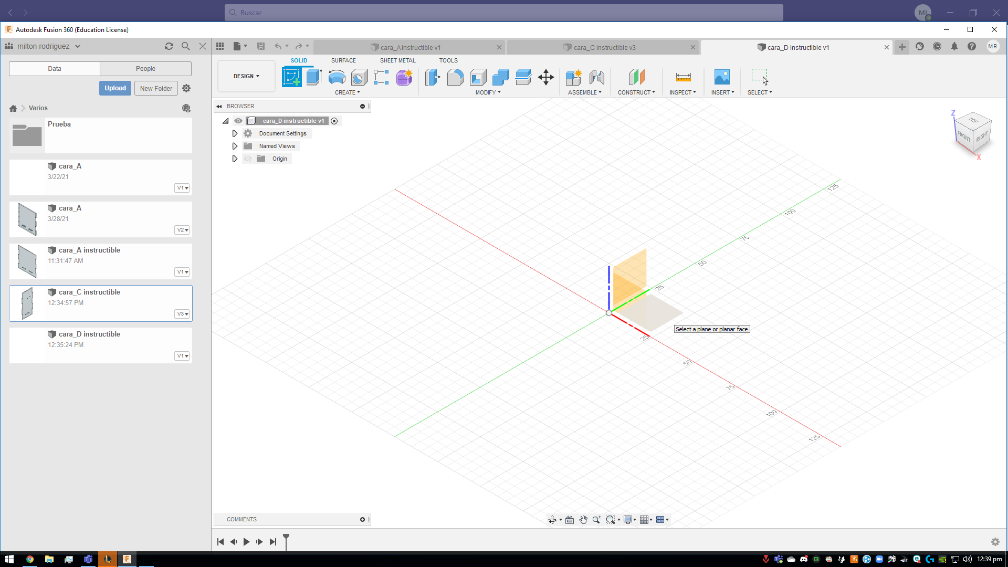Select the Combine tool
The height and width of the screenshot is (567, 1008).
tap(500, 77)
